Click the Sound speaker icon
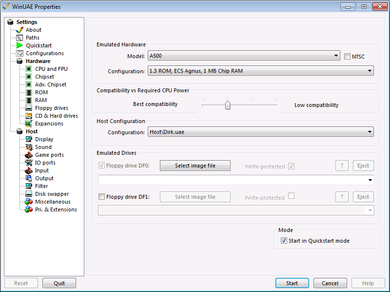Screen dimensions: 390x292 29,147
